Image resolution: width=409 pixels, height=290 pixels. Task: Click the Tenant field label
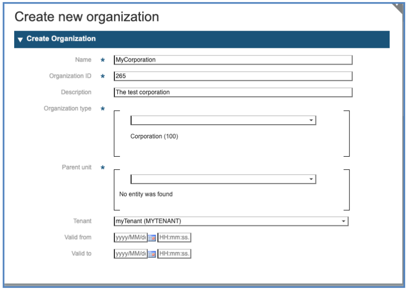click(x=82, y=221)
